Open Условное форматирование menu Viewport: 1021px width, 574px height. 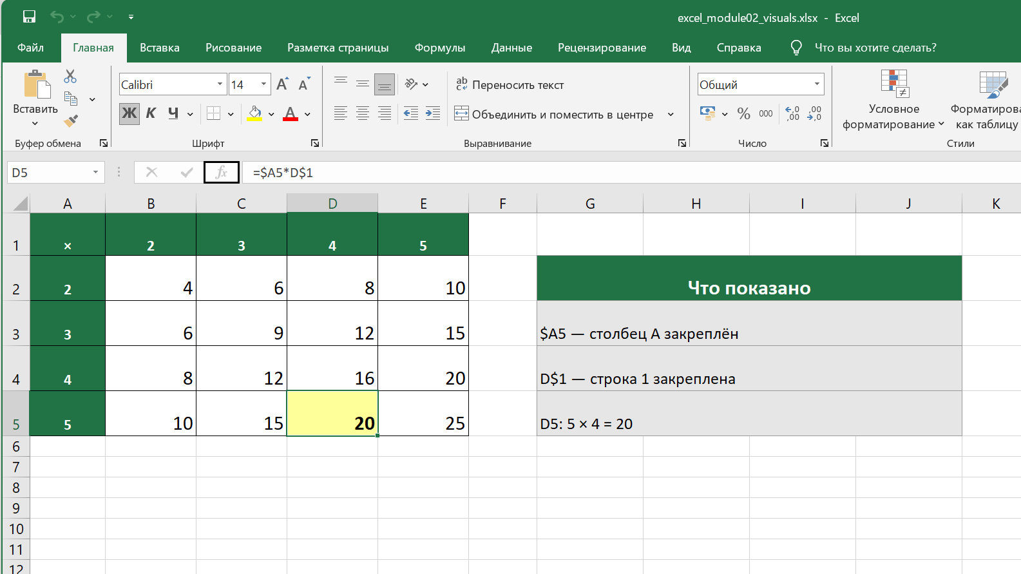tap(893, 100)
